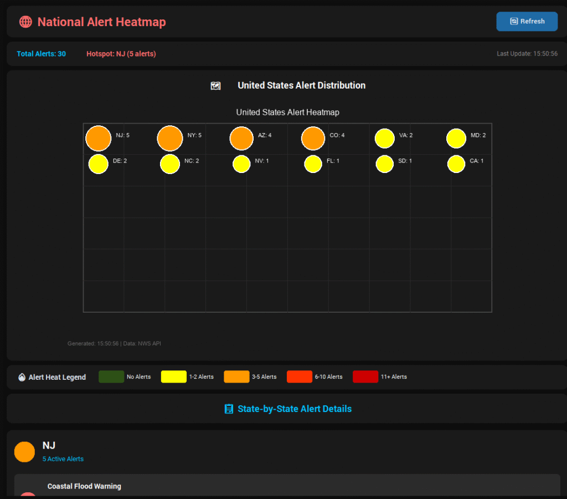Click the map icon beside United States Alert Distribution
Screen dimensions: 567x499
click(x=216, y=85)
